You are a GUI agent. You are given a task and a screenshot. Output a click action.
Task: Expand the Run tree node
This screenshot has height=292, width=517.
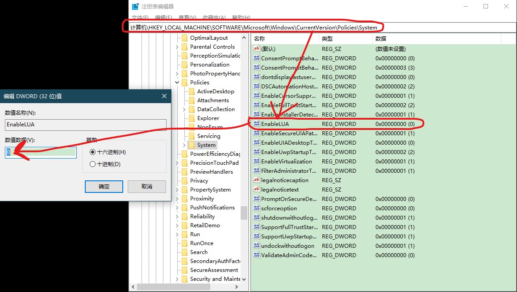coord(177,234)
